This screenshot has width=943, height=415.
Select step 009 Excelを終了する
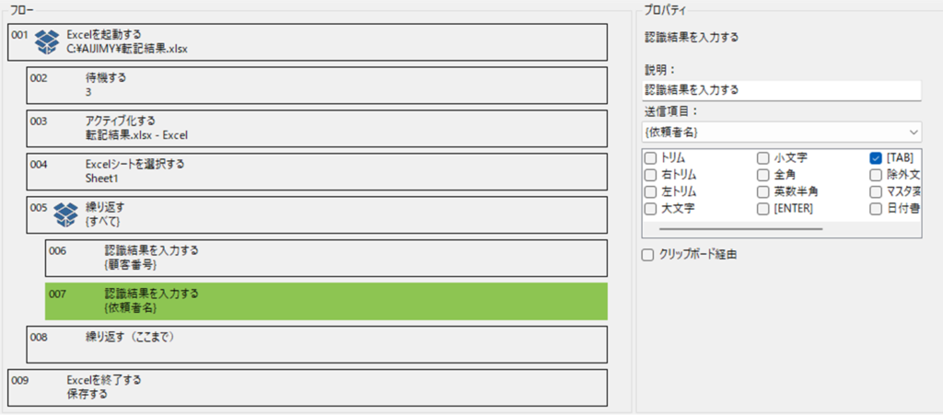click(x=308, y=386)
